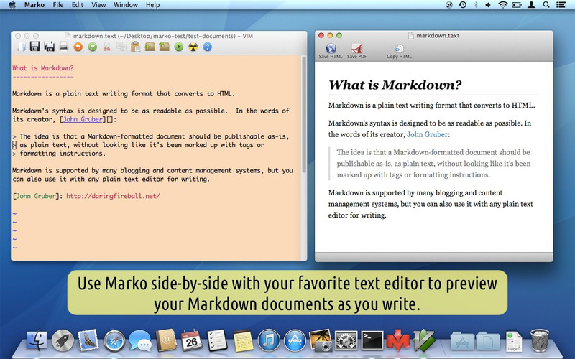Viewport: 575px width, 359px height.
Task: Click the Time Machine menu bar icon
Action: pyautogui.click(x=463, y=5)
